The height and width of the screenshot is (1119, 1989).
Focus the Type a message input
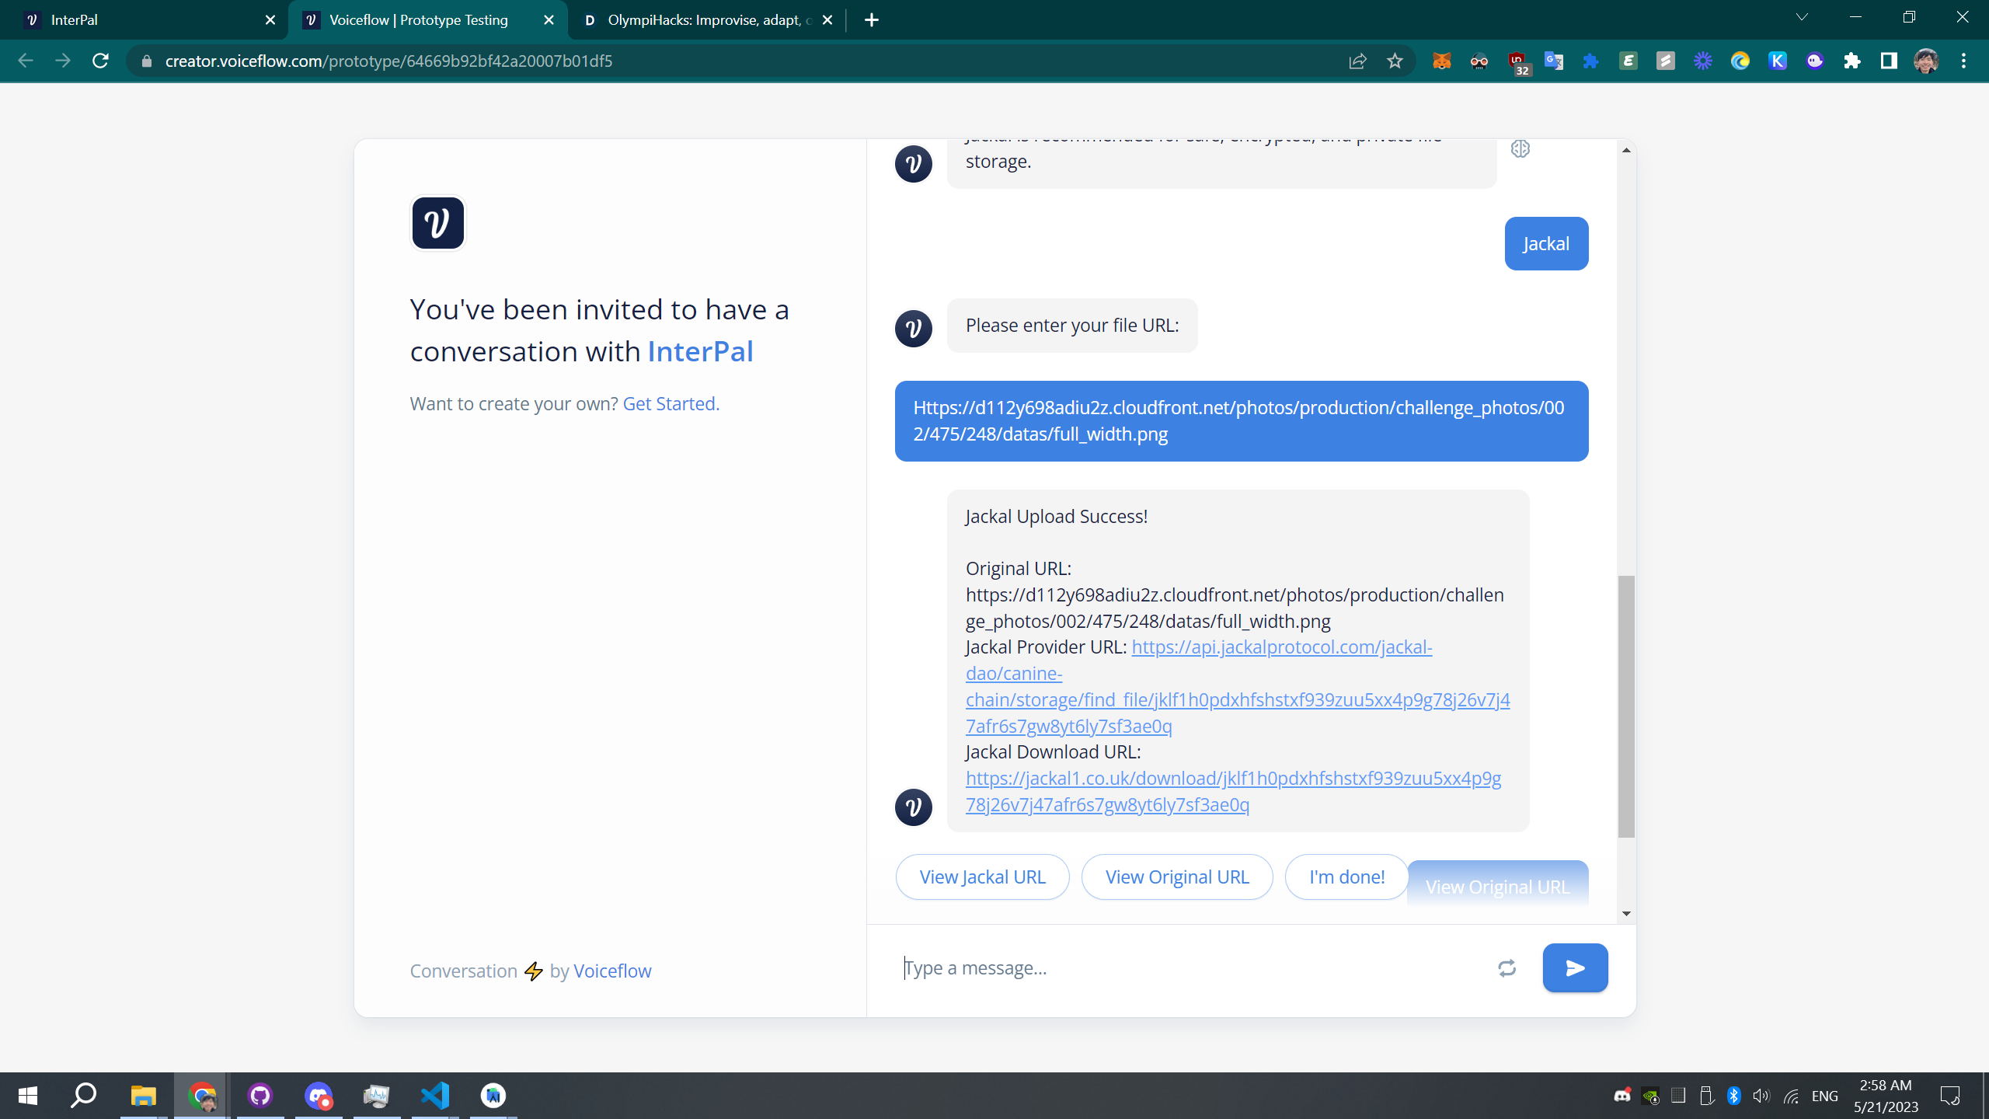[x=1189, y=968]
